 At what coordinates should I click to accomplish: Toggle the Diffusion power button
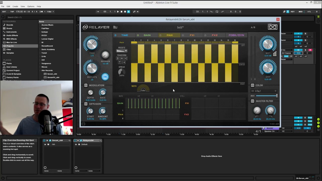86,104
